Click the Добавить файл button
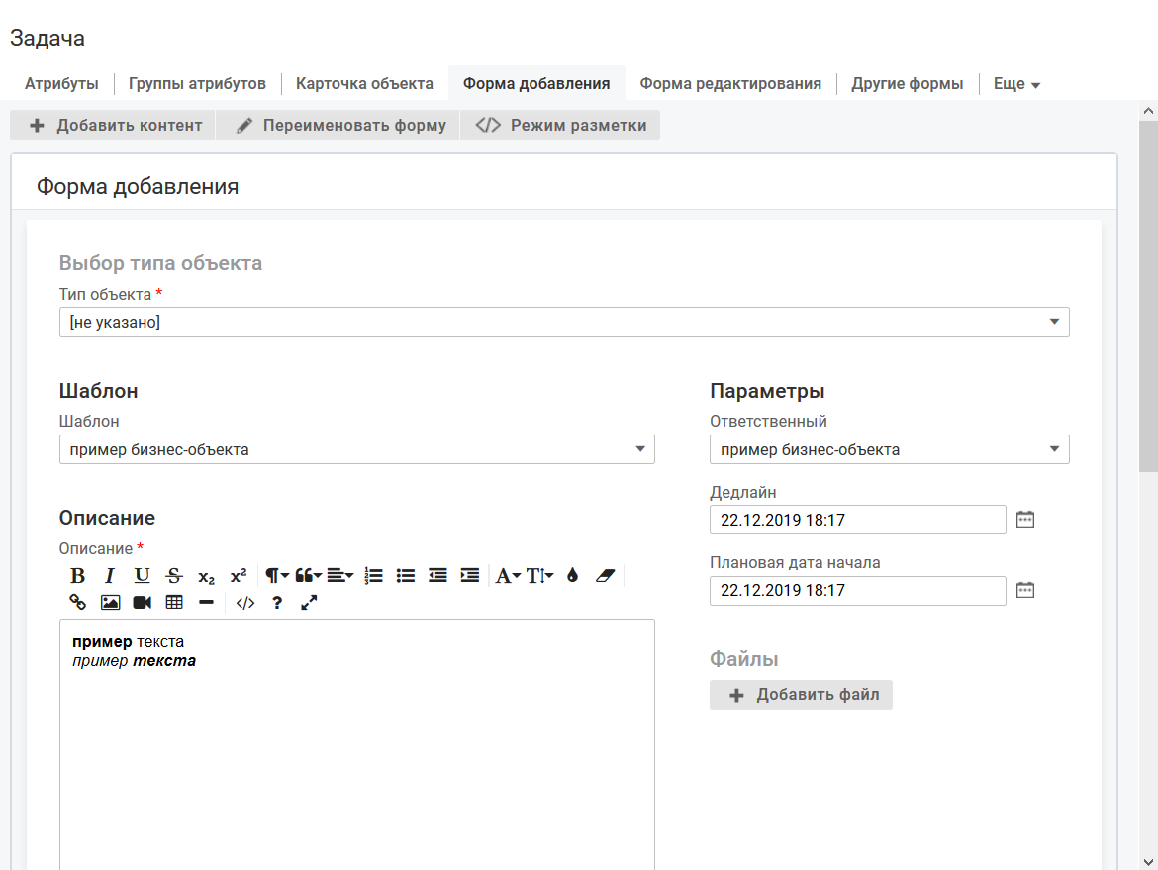 (801, 695)
